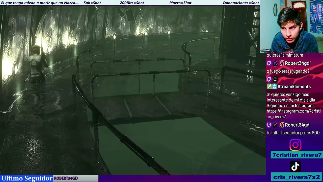The image size is (323, 182).
Task: Click X badge beside Robert34gd above 'q juego'
Action: point(282,63)
